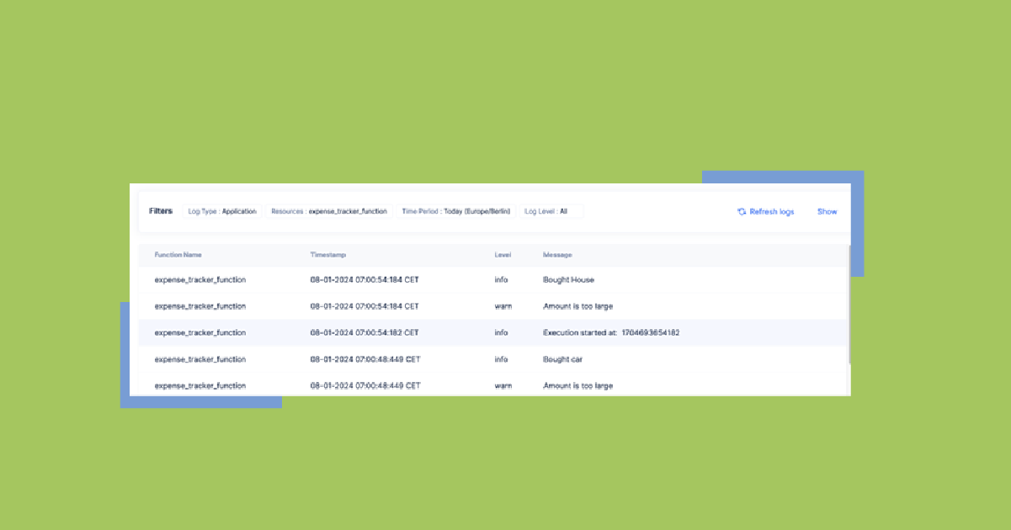Click the warn level at 07:00:48:449
This screenshot has height=530, width=1011.
pos(503,386)
